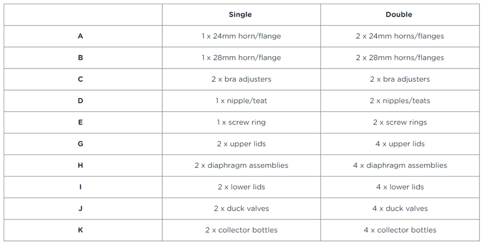
Task: Select row label K
Action: pos(80,230)
